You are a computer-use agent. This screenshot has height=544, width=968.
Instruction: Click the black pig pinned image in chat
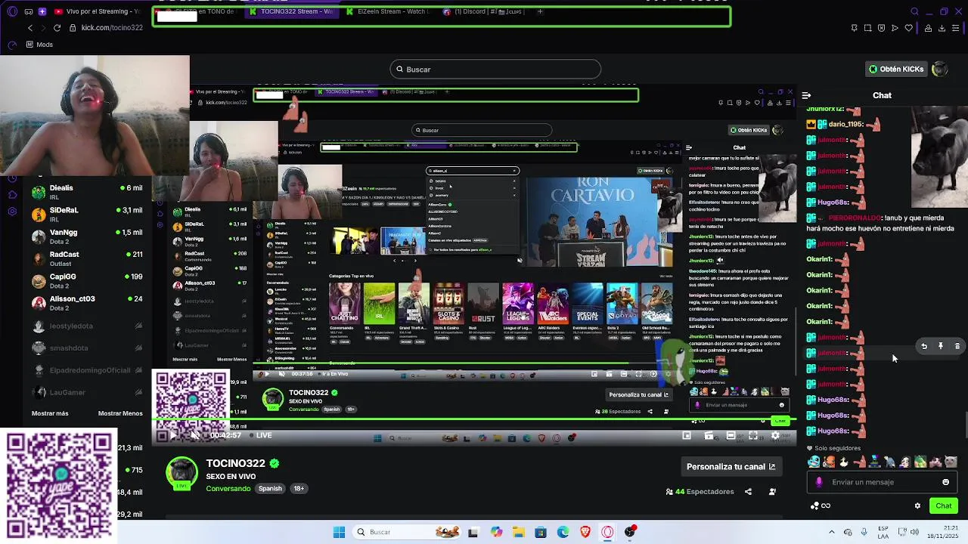coord(939,156)
